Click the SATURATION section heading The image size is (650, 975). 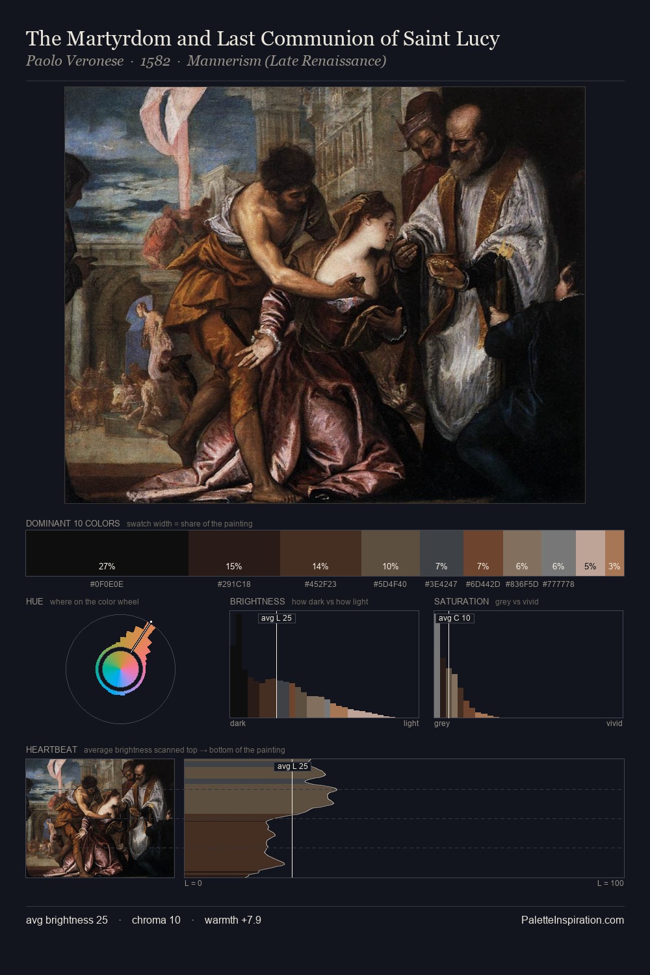click(x=461, y=601)
